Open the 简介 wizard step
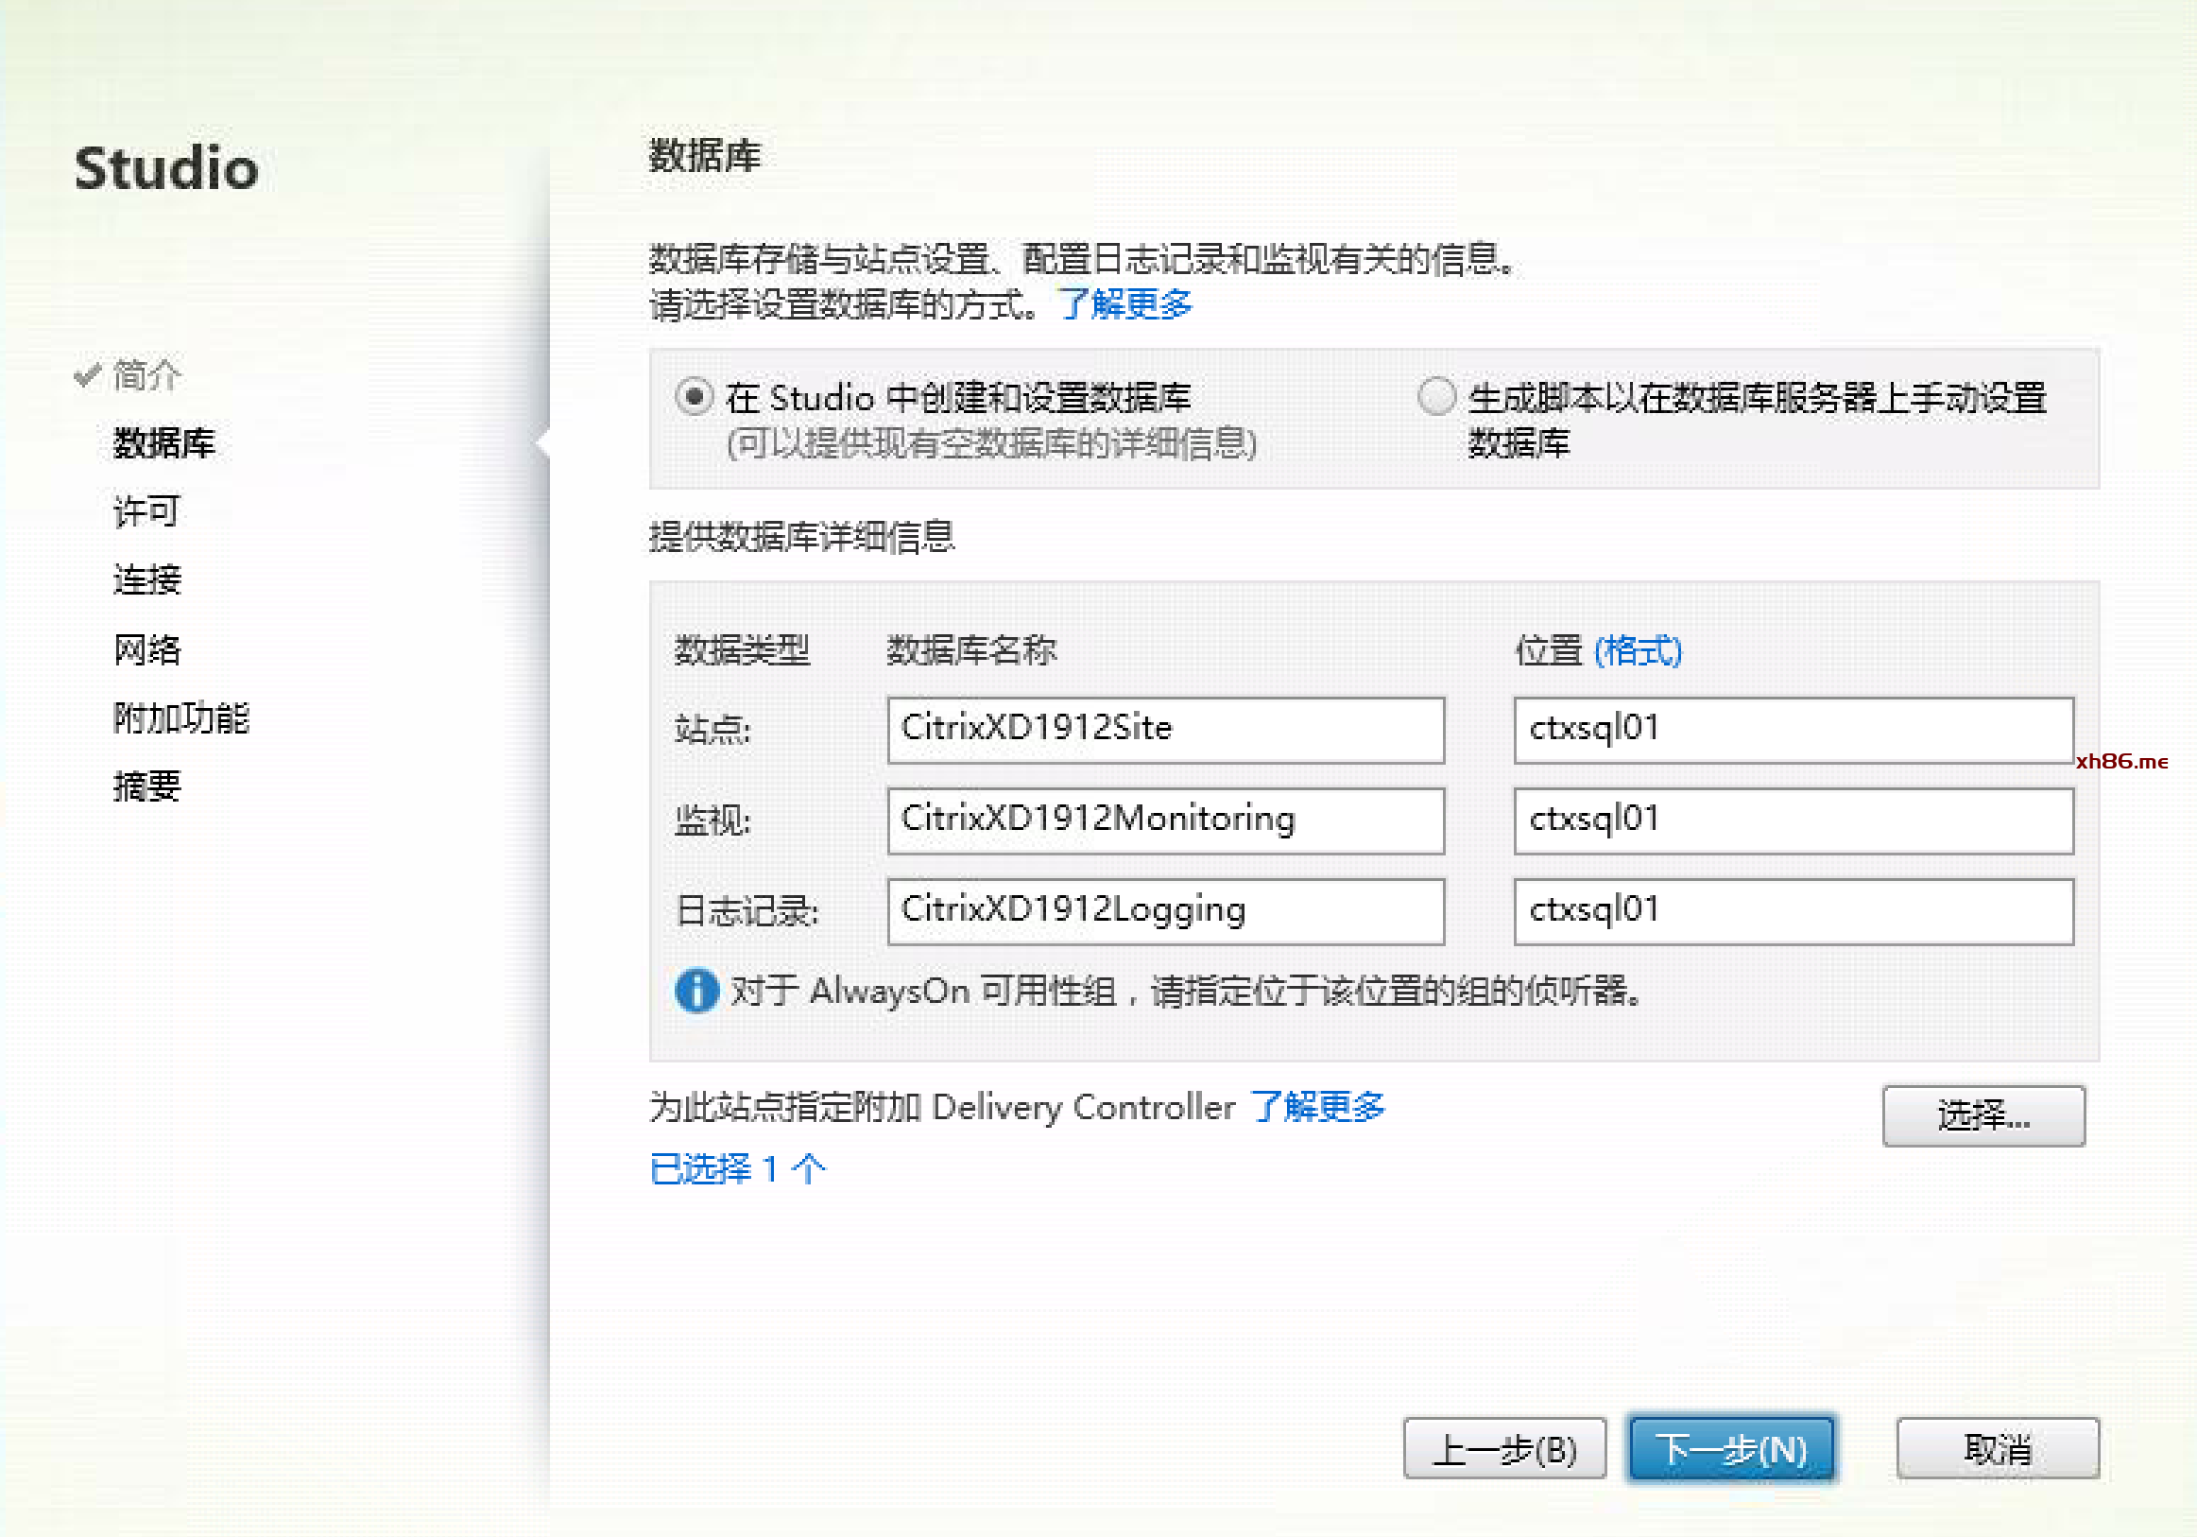Screen dimensions: 2197x1537 pyautogui.click(x=146, y=375)
